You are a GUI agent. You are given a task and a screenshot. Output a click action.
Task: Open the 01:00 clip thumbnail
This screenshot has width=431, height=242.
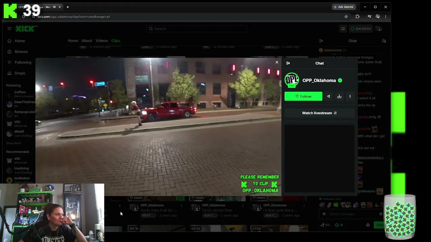point(279,228)
